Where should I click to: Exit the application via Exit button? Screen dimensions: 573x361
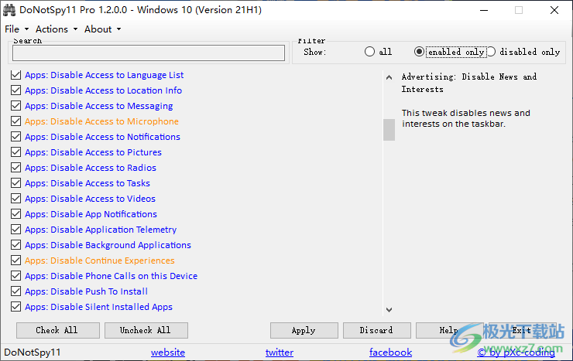click(x=522, y=330)
